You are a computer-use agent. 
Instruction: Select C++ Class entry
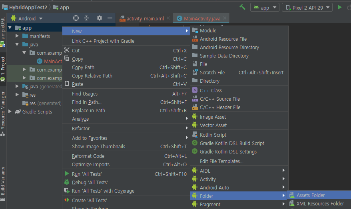239,90
